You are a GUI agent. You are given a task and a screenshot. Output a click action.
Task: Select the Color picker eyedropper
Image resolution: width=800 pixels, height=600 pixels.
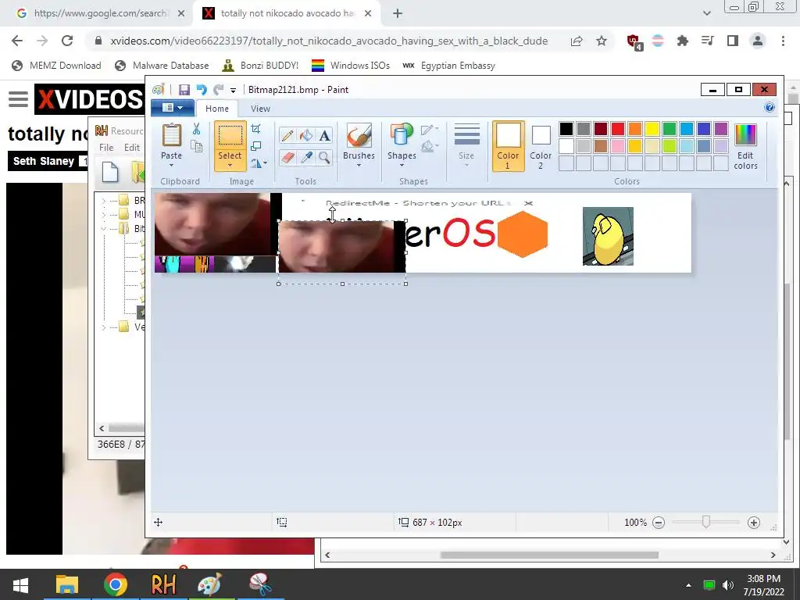(306, 157)
